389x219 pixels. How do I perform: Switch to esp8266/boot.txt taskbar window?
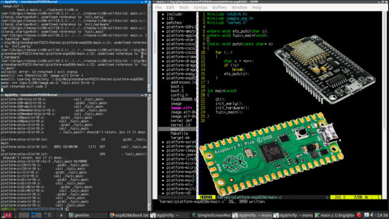(x=131, y=215)
